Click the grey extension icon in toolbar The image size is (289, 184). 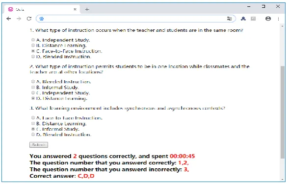coord(253,19)
